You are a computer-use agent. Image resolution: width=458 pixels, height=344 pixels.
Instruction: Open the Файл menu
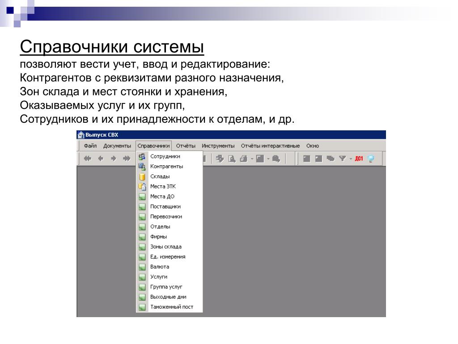point(90,146)
